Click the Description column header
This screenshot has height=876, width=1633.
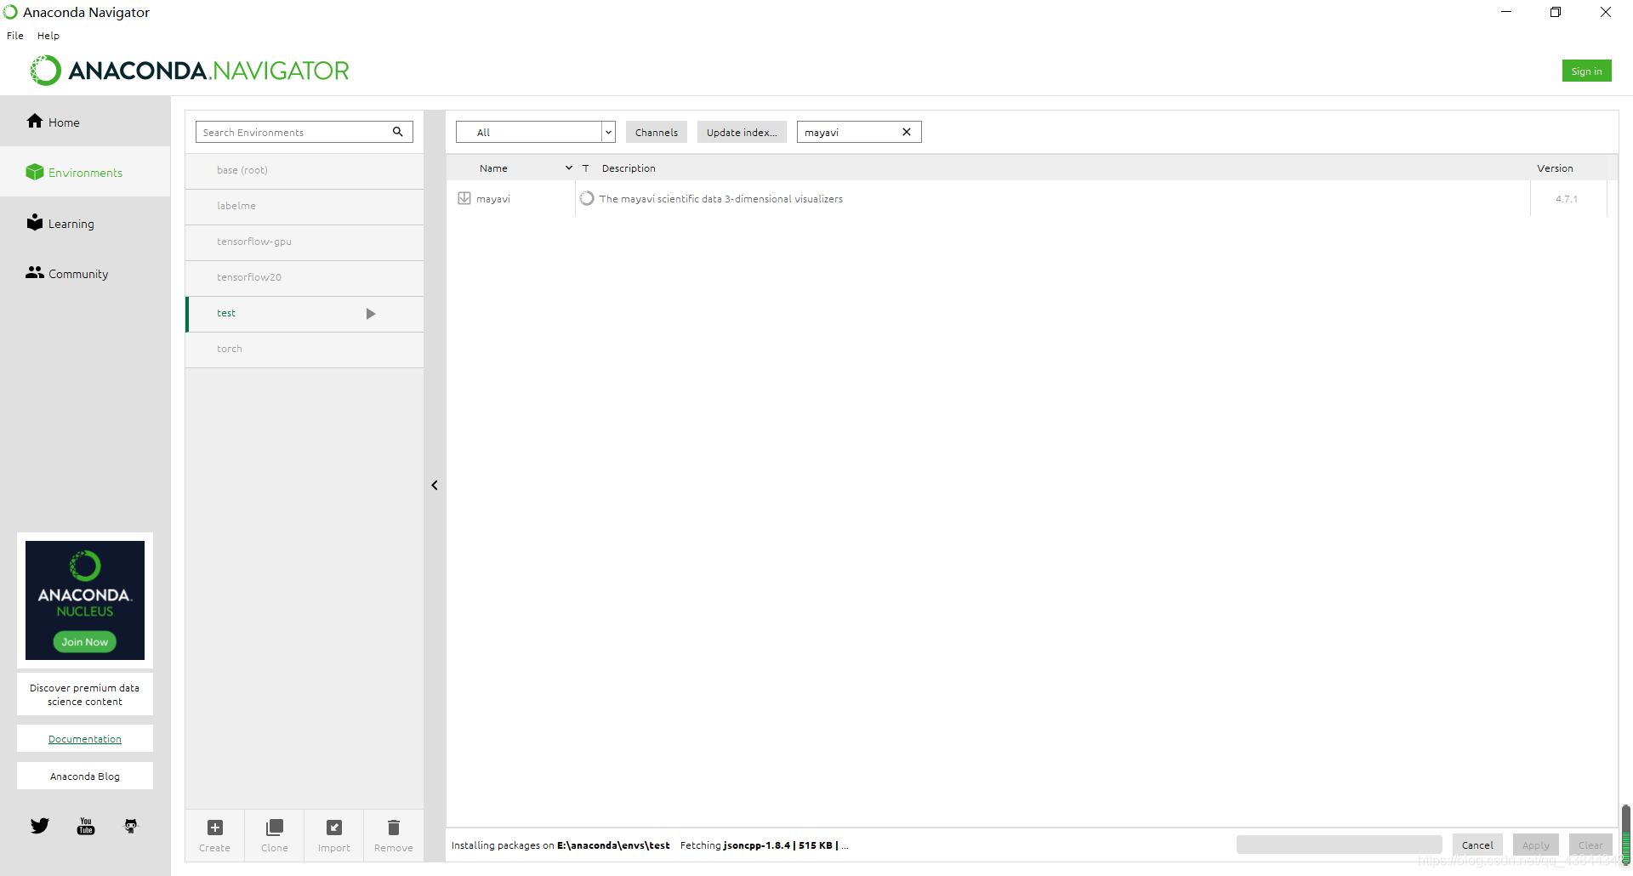point(629,168)
